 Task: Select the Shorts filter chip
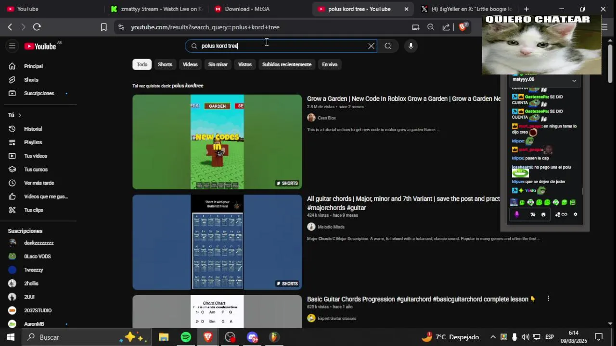click(165, 64)
